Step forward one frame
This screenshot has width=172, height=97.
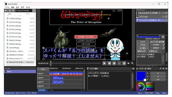point(114,63)
